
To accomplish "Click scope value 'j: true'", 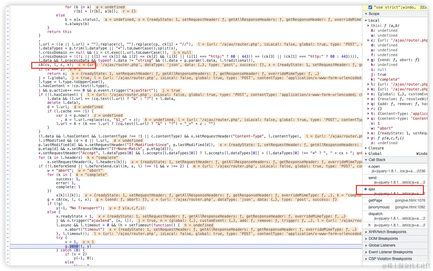I will (379, 75).
